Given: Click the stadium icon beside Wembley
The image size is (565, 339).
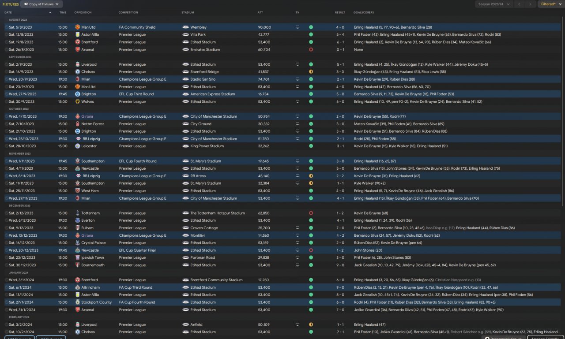Looking at the screenshot, I should 185,27.
